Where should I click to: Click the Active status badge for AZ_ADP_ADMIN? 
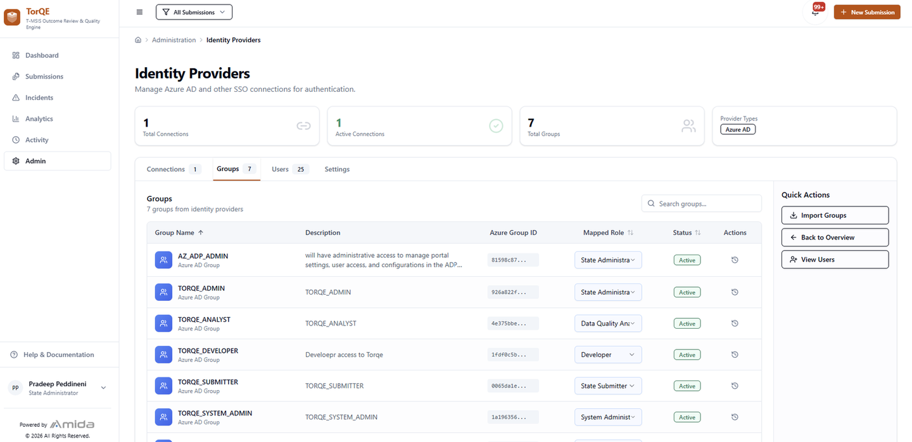click(687, 260)
